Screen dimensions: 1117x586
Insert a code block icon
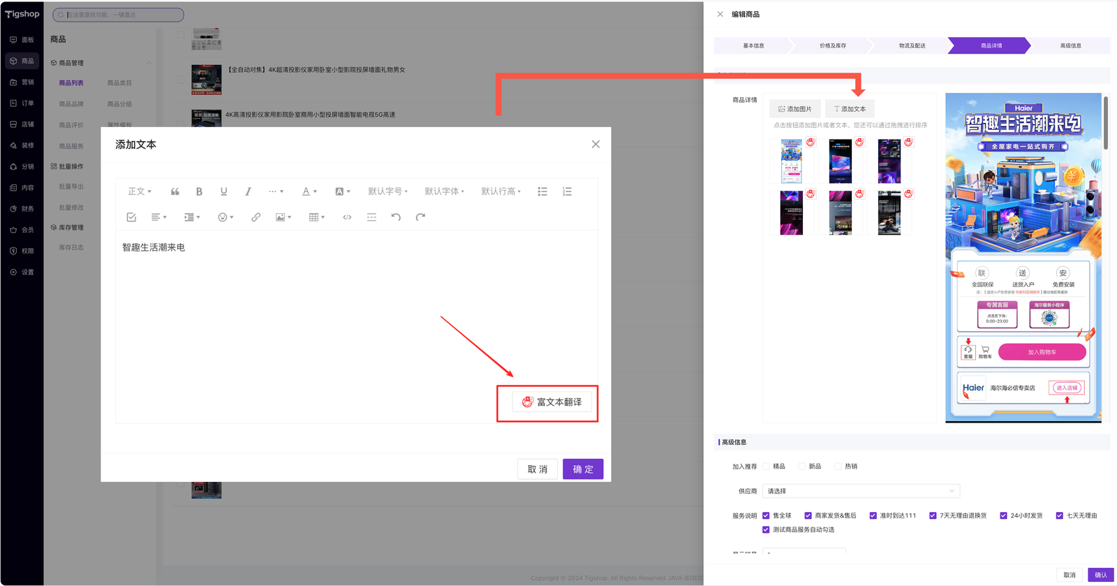point(347,217)
